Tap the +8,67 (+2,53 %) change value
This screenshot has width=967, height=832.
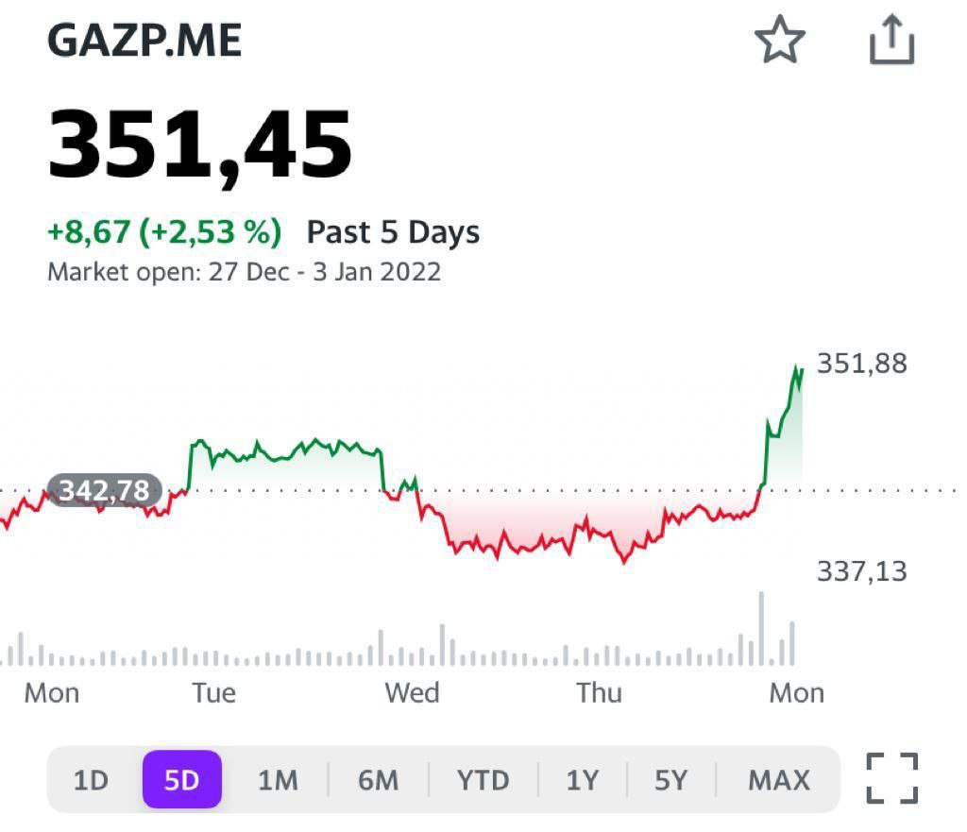164,232
